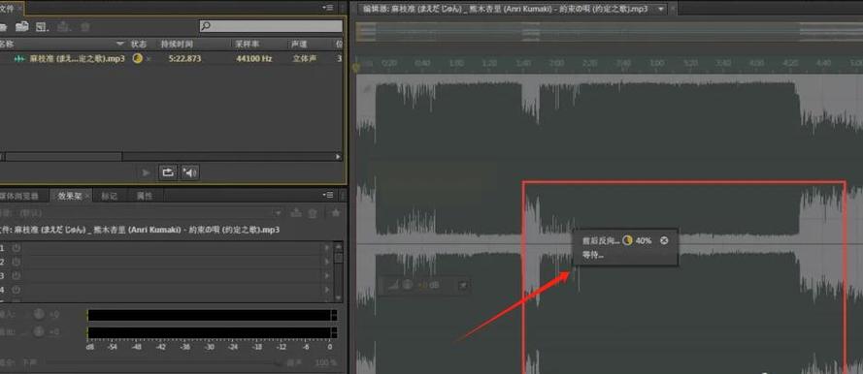Toggle loop playback in Files panel
Viewport: 863px width, 374px height.
coord(167,173)
